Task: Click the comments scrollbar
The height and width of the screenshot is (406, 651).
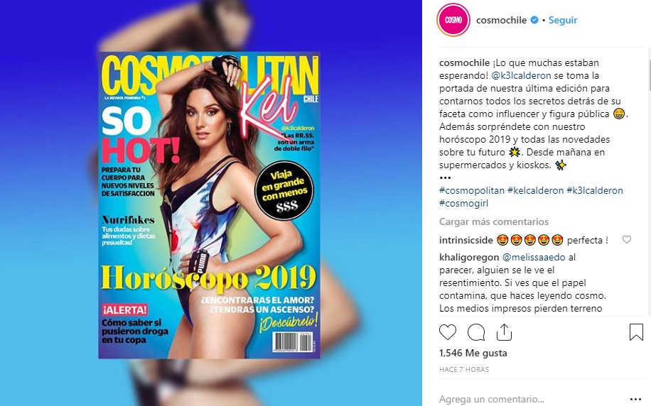Action: 648,187
